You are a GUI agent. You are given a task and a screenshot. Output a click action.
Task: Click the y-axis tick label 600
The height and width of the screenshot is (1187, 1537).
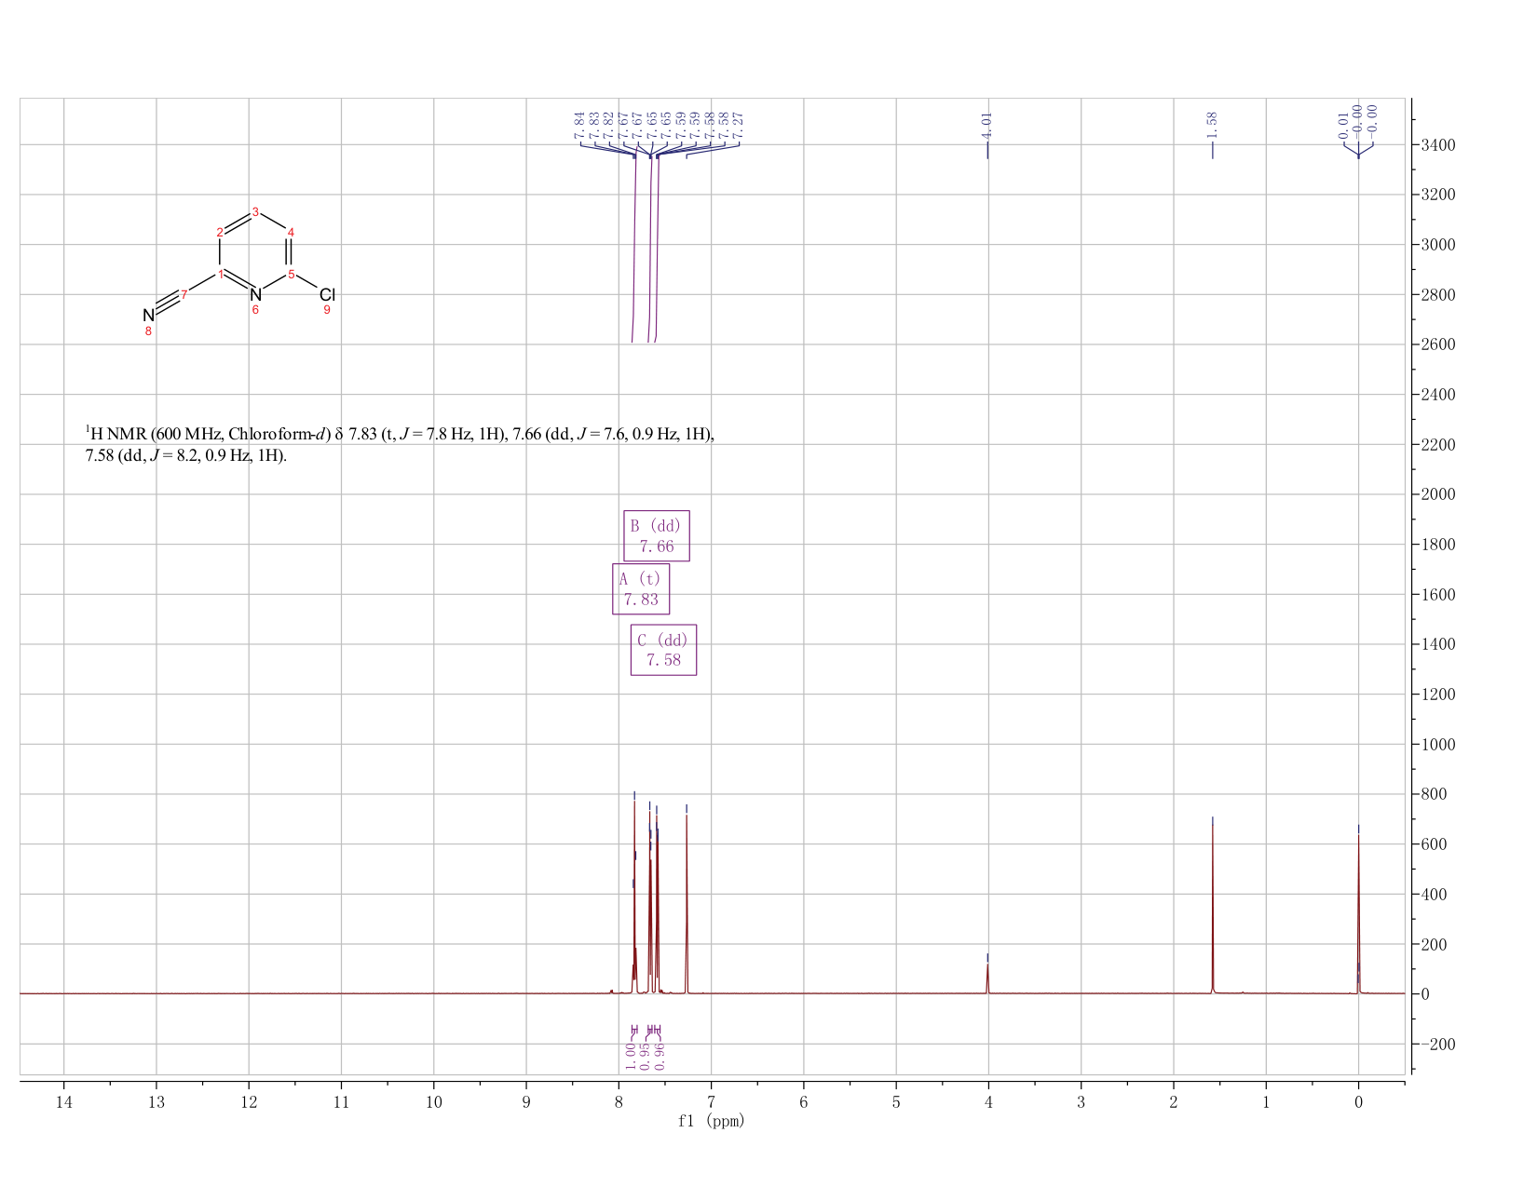coord(1435,844)
